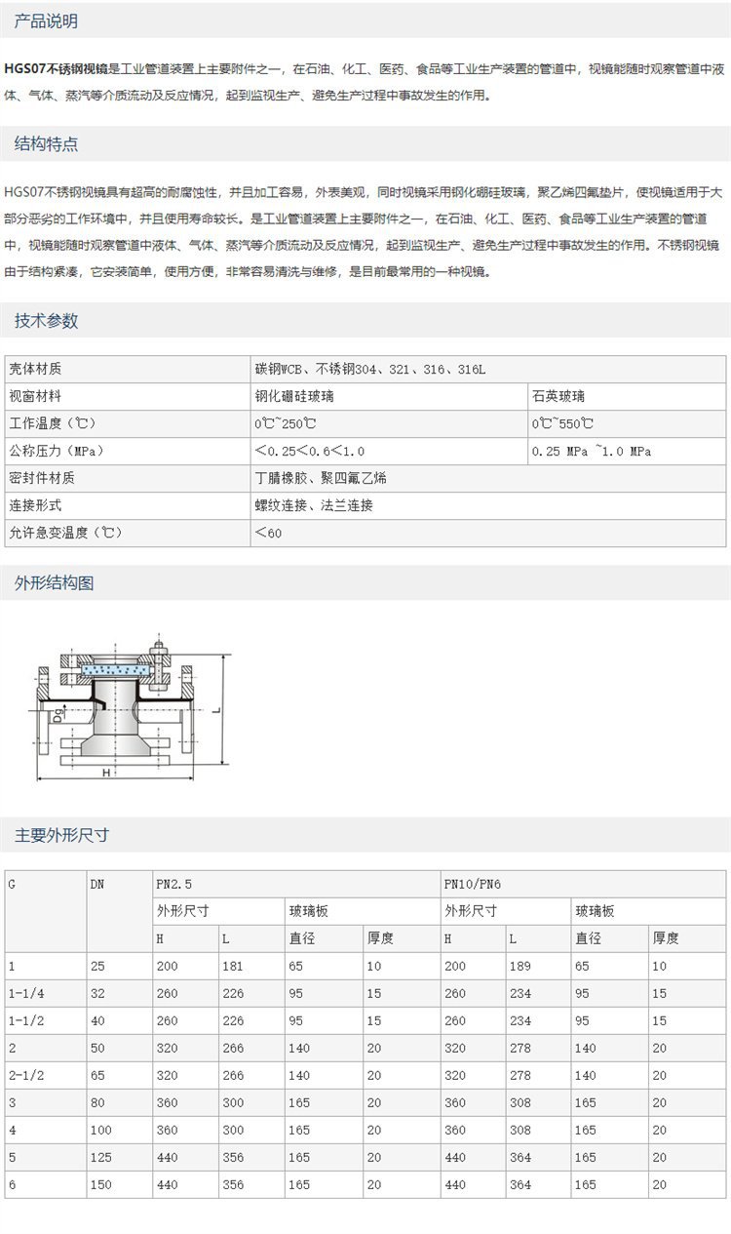Click the DN column header cell
Image resolution: width=731 pixels, height=1234 pixels.
[119, 911]
